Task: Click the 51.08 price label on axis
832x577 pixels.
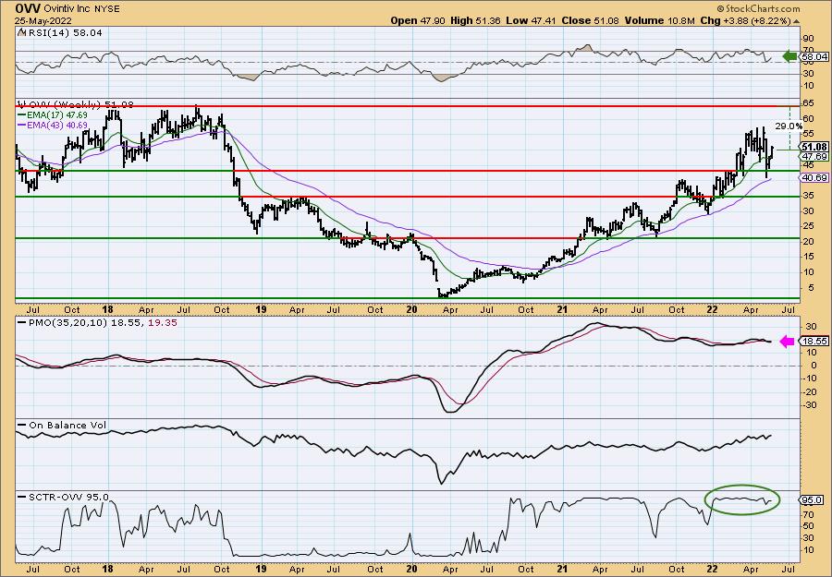Action: 814,147
